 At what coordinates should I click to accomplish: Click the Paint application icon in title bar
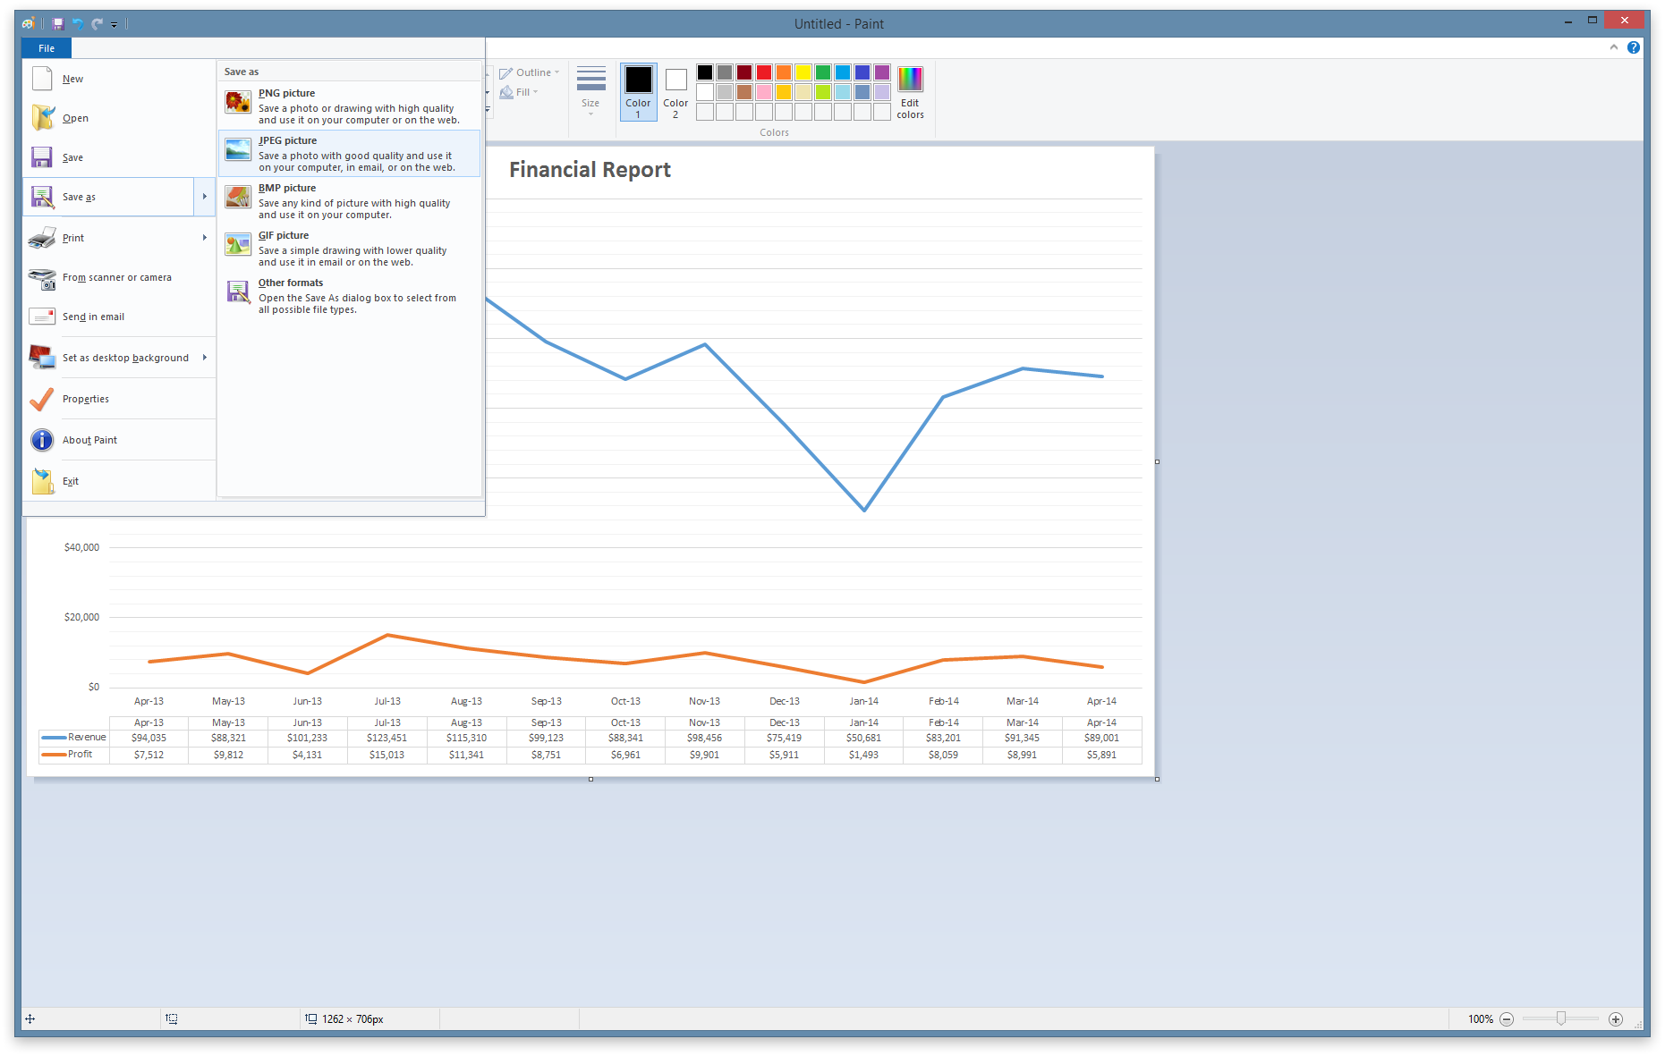[x=29, y=24]
